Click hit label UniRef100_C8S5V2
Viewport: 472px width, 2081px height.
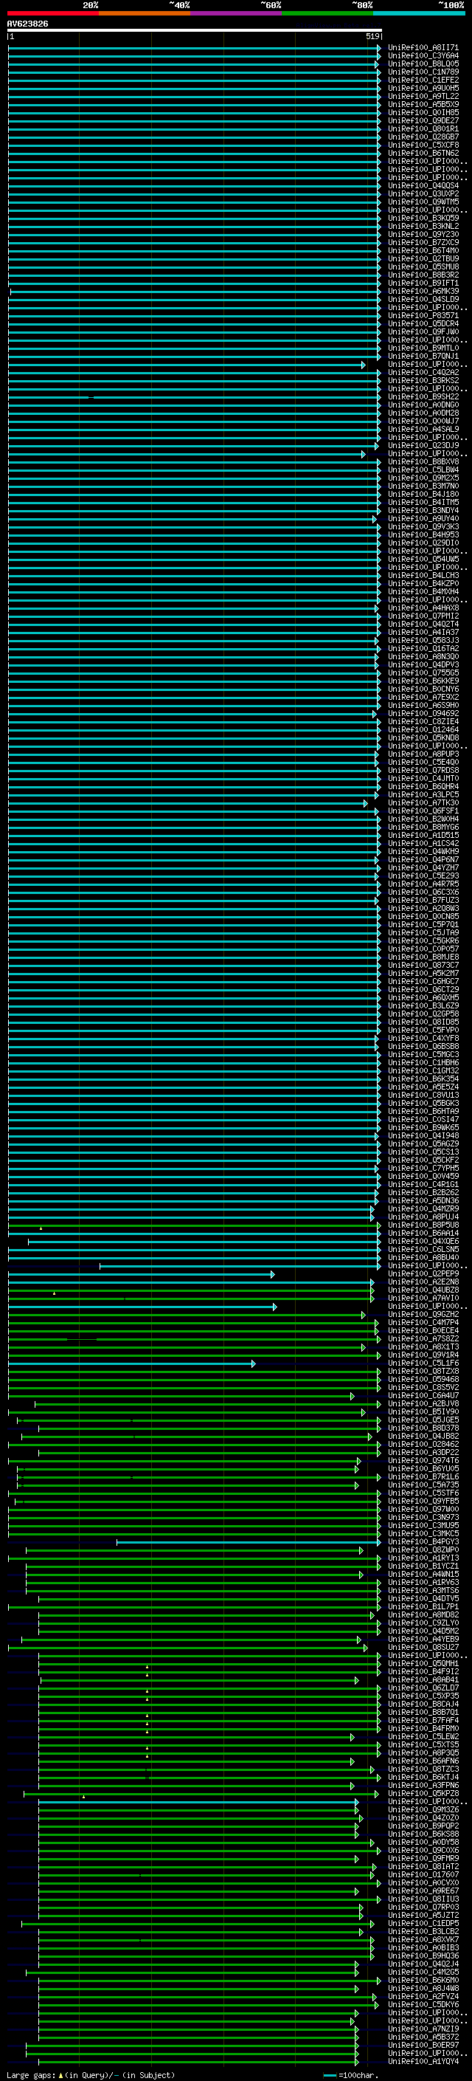click(x=423, y=1387)
